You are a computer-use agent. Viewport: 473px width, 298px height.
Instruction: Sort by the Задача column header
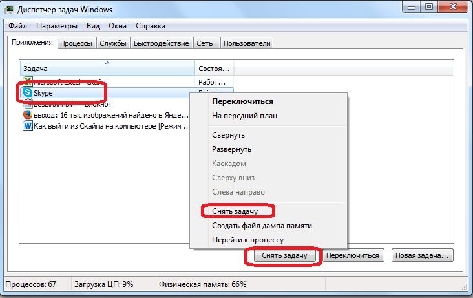point(107,69)
